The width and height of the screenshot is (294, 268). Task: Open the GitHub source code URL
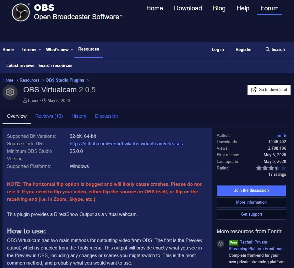[x=126, y=144]
